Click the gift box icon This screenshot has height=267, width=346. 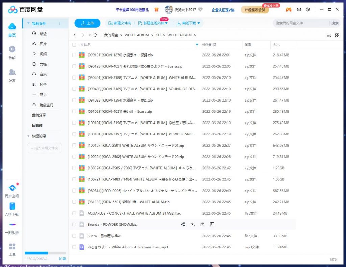tap(156, 9)
